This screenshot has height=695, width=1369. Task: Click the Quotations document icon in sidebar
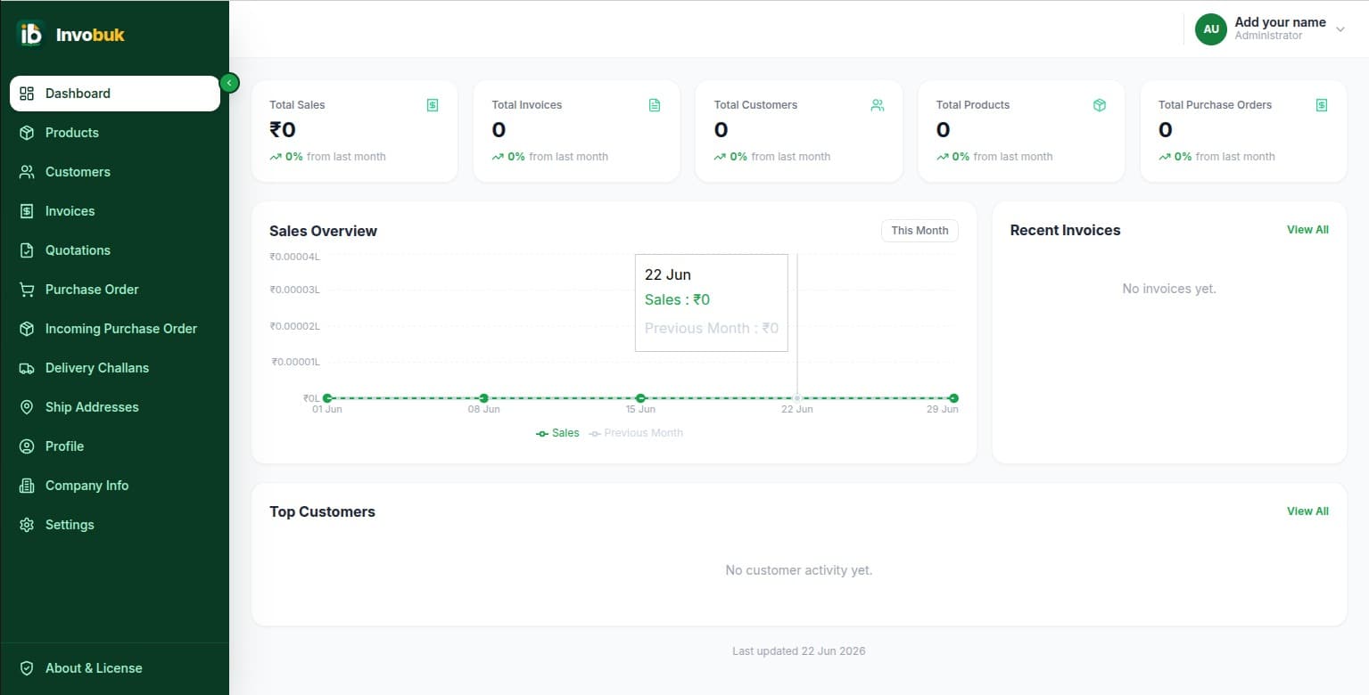point(27,250)
